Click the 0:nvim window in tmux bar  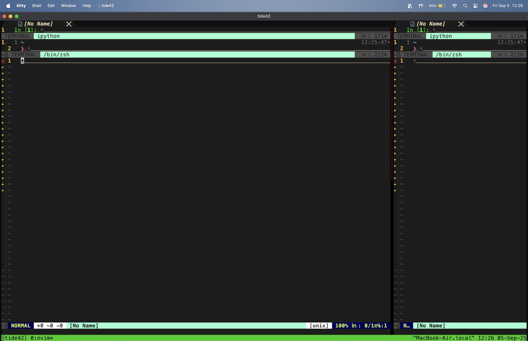click(x=42, y=338)
